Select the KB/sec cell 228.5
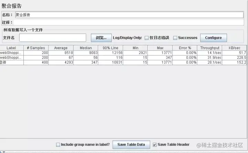This screenshot has height=153, width=248. [235, 58]
